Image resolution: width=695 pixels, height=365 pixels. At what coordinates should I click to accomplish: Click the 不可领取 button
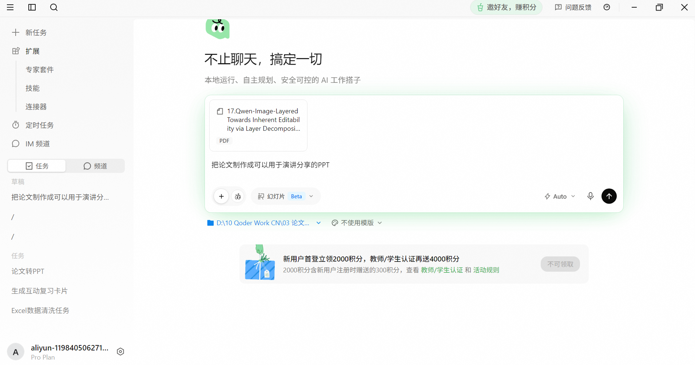pyautogui.click(x=560, y=264)
